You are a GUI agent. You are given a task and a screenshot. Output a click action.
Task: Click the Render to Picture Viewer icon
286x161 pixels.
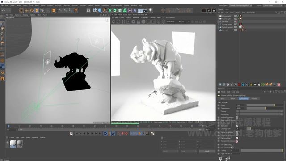pos(209,10)
